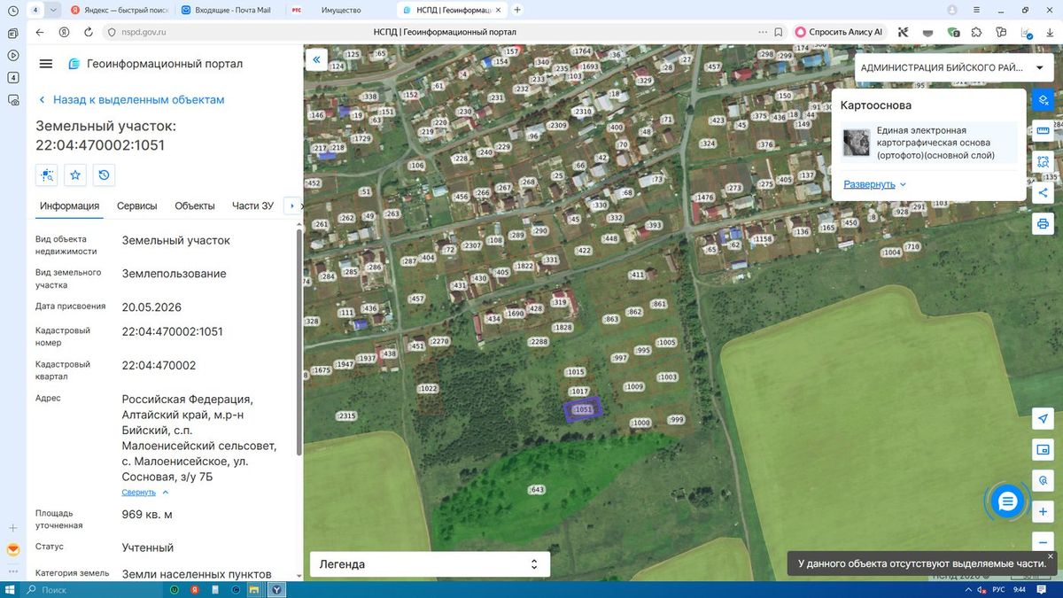Expand the Картооснова panel via Развернуть
This screenshot has height=598, width=1063.
tap(875, 184)
